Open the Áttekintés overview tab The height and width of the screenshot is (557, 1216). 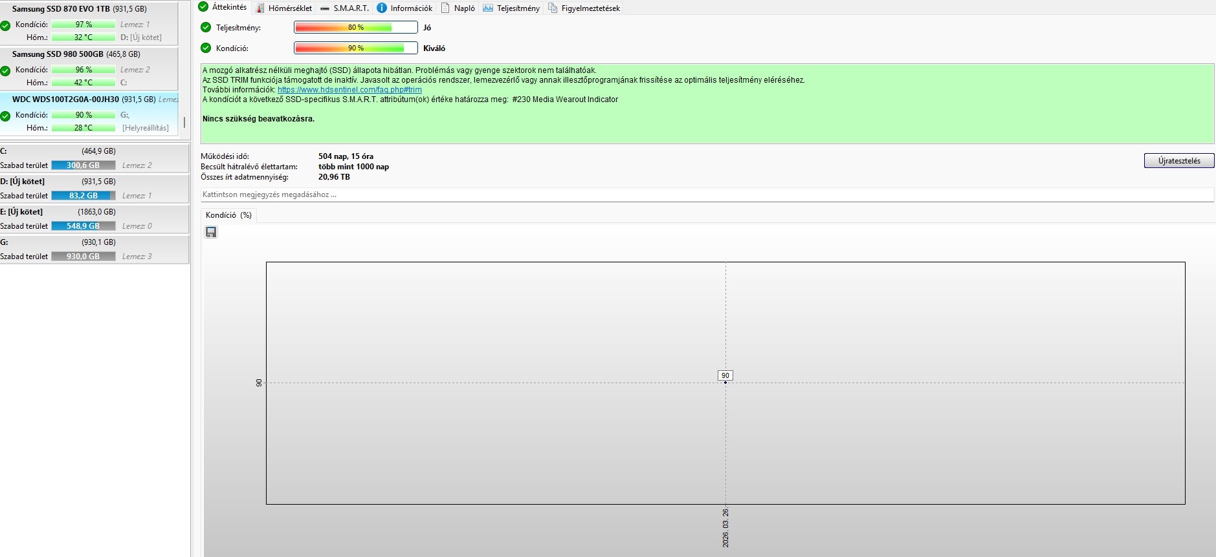coord(223,7)
